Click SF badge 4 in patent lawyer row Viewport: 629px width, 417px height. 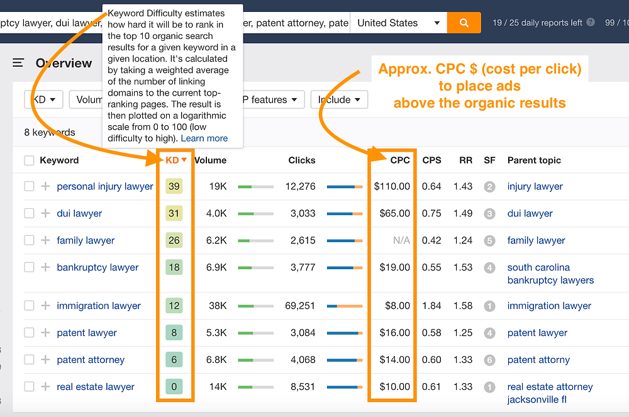pyautogui.click(x=489, y=333)
